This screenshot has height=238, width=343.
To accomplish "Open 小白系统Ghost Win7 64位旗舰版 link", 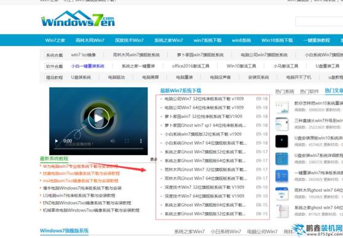I will pos(206,143).
